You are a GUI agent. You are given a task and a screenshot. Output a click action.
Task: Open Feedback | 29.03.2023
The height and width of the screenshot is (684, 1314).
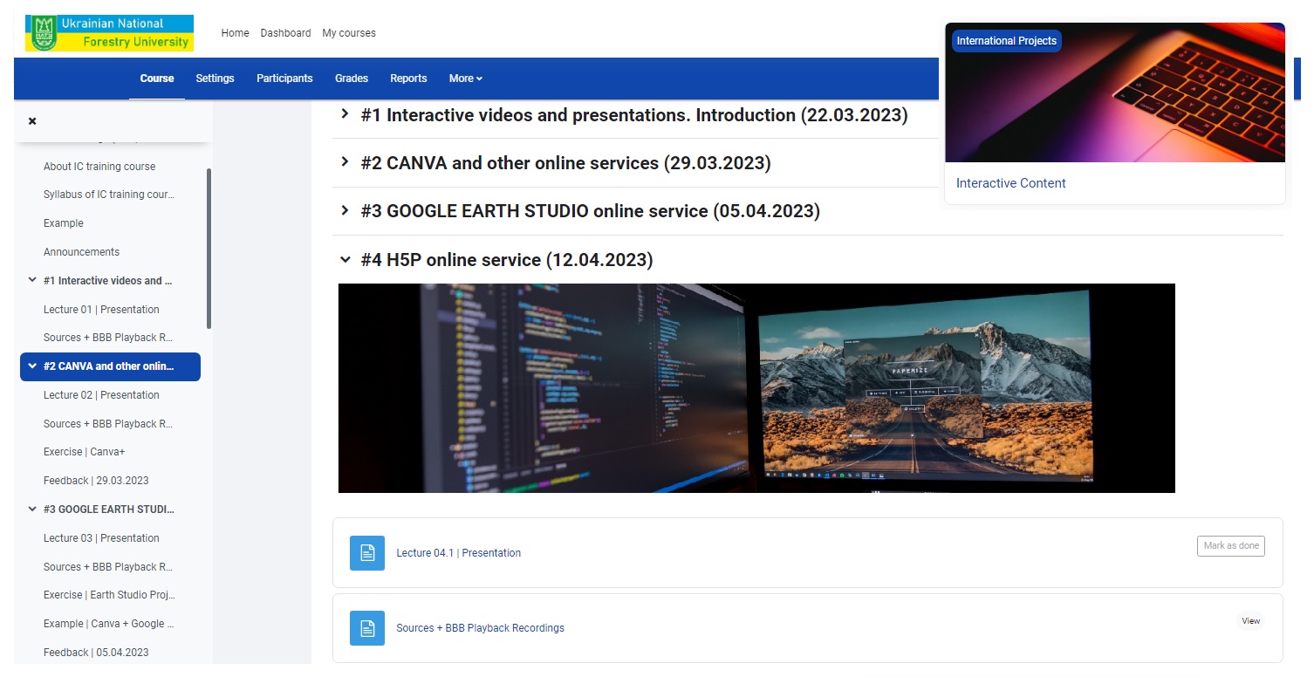[x=96, y=481]
